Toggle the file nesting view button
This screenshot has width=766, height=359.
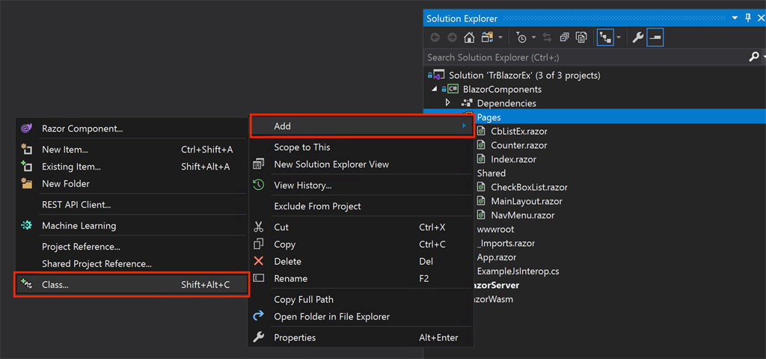pyautogui.click(x=605, y=37)
